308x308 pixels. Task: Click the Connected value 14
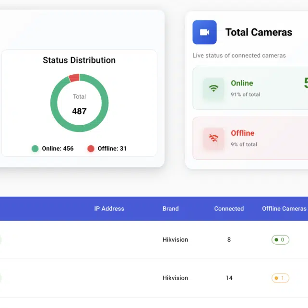click(229, 278)
